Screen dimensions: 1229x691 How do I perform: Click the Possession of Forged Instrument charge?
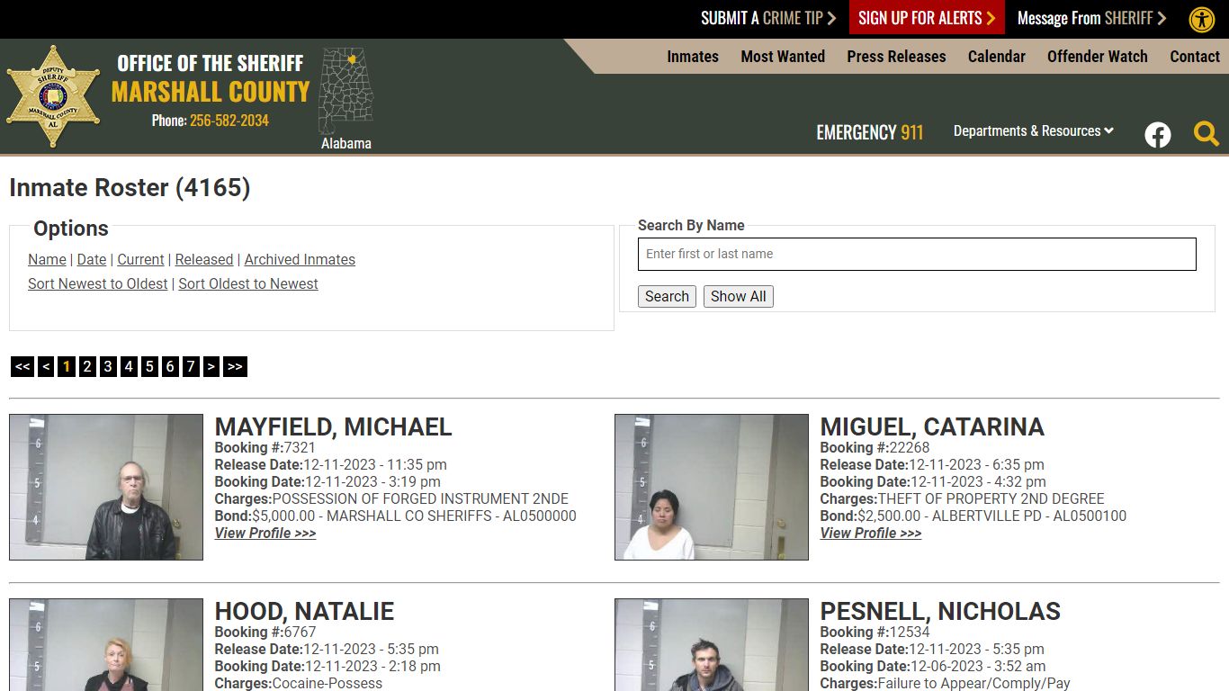420,498
